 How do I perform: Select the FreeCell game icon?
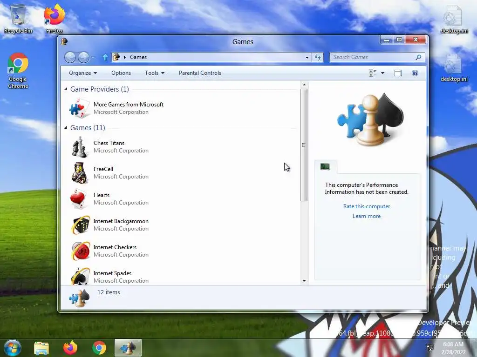click(79, 173)
